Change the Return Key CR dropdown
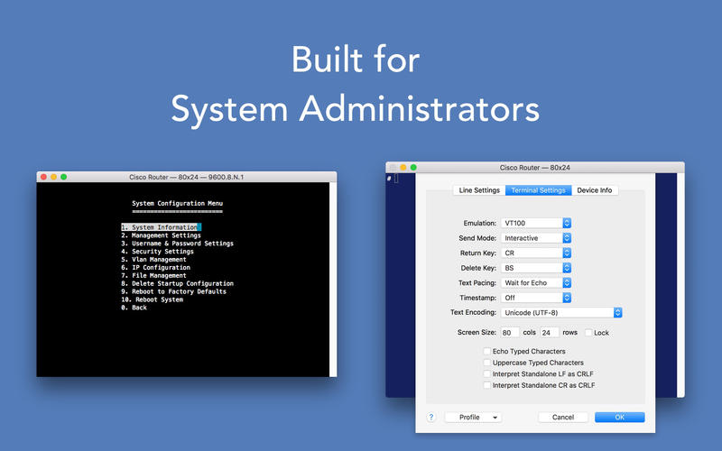The width and height of the screenshot is (722, 451). [536, 253]
